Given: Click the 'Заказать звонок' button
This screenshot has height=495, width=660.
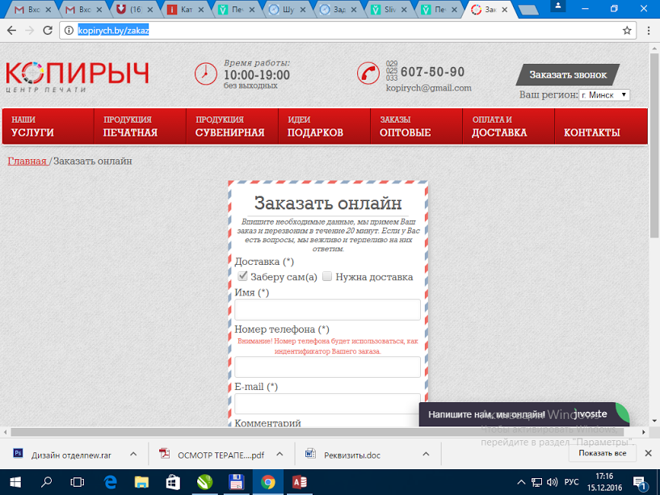Looking at the screenshot, I should (x=568, y=74).
